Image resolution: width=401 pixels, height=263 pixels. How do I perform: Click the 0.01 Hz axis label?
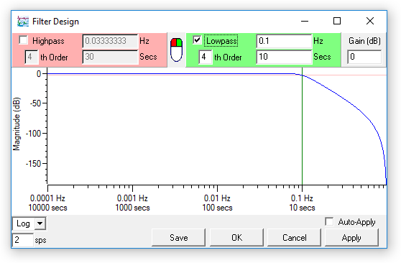pyautogui.click(x=217, y=198)
